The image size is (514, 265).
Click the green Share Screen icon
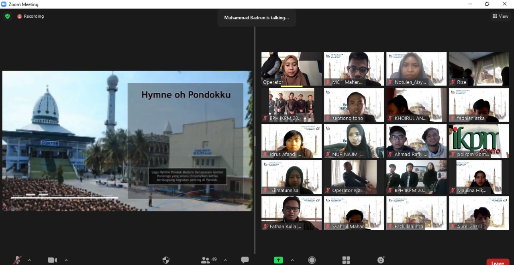[x=278, y=260]
